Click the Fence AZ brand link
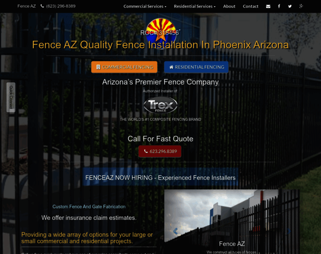Image resolution: width=321 pixels, height=254 pixels. 27,6
